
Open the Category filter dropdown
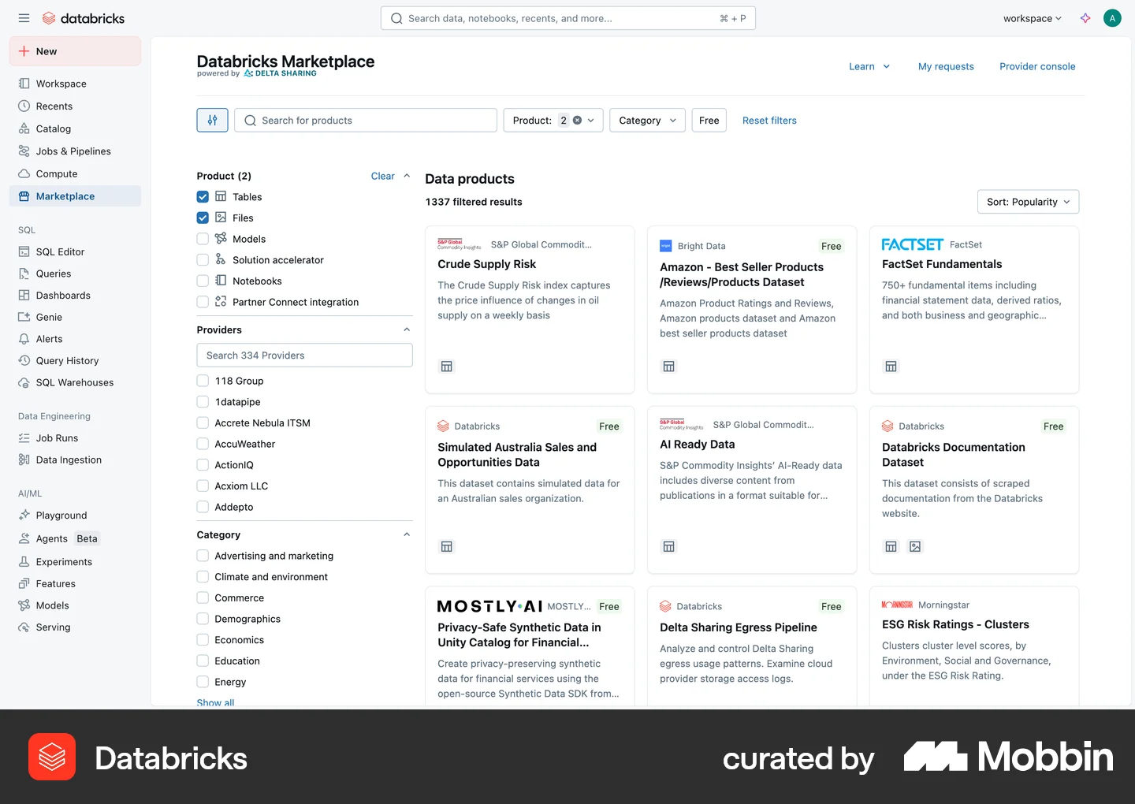pyautogui.click(x=647, y=121)
